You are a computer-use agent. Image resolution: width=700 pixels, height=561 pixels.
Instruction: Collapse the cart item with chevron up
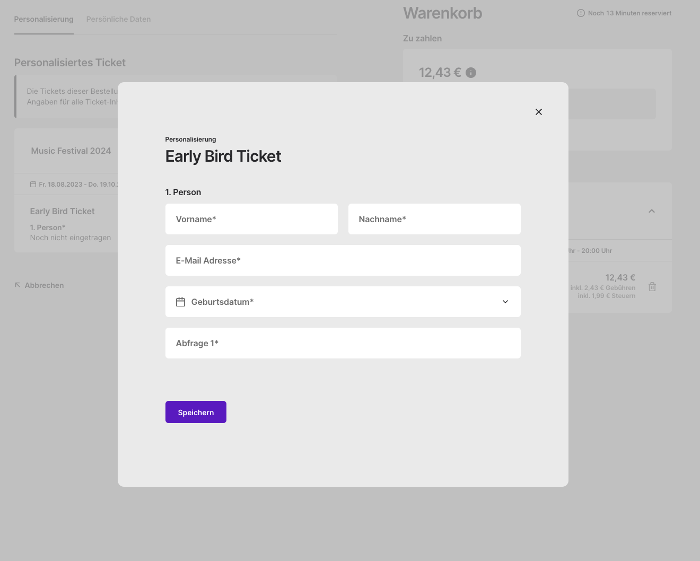click(x=652, y=211)
